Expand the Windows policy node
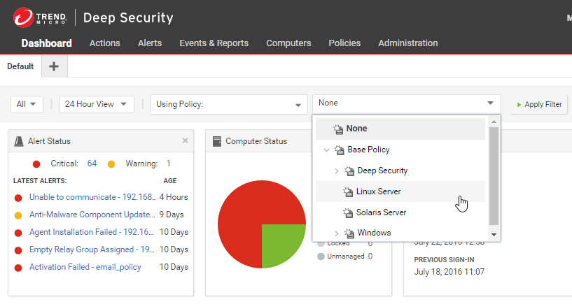The width and height of the screenshot is (572, 304). (336, 233)
